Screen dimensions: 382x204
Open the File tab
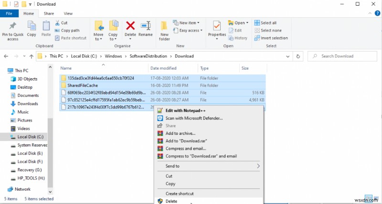tap(9, 13)
